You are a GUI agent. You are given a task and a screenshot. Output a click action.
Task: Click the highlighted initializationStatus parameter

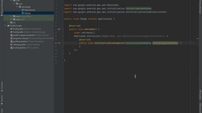(x=165, y=43)
